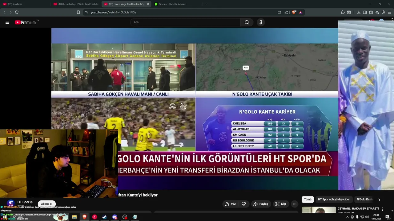Like the video with thumbs-up 492
Viewport: 394px width, 221px height.
[230, 204]
